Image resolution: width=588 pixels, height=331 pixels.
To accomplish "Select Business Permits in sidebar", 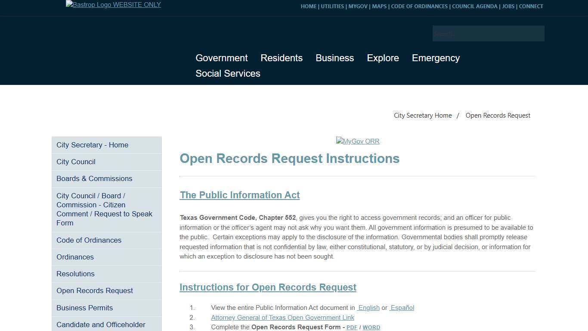I will tap(84, 308).
